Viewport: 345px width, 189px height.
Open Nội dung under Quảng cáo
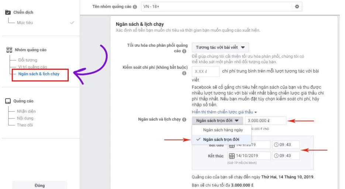coord(25,118)
